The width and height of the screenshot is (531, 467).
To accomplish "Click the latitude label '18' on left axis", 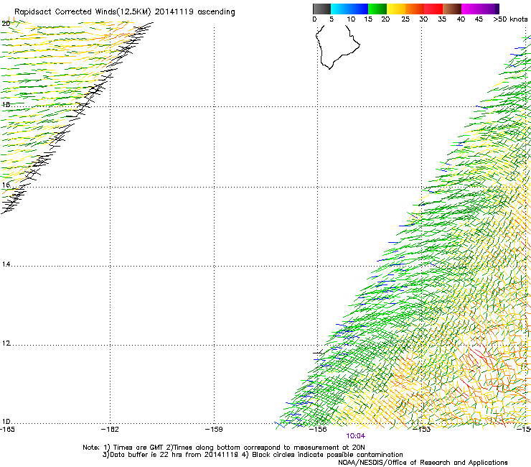I will pyautogui.click(x=6, y=104).
